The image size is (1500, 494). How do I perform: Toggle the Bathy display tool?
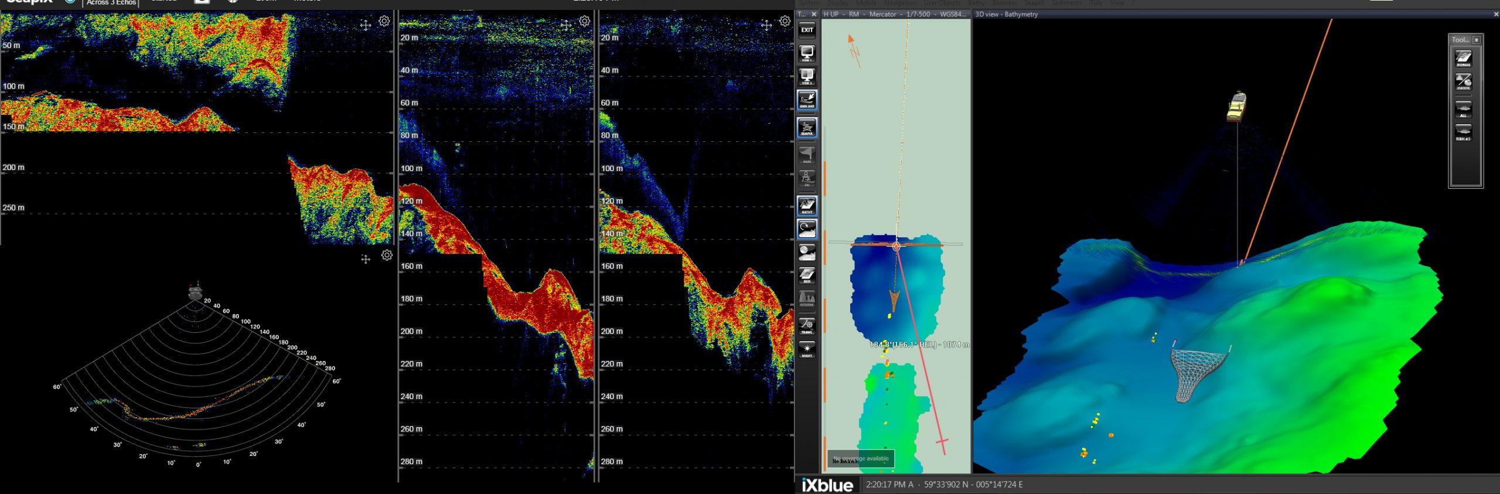pos(807,205)
